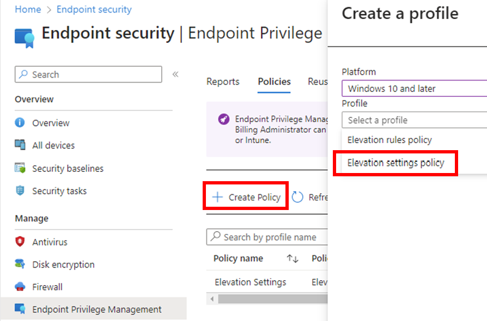Click the Create Policy button

246,197
